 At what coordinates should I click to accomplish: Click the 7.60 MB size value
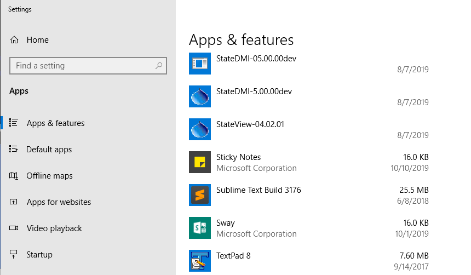click(x=414, y=256)
